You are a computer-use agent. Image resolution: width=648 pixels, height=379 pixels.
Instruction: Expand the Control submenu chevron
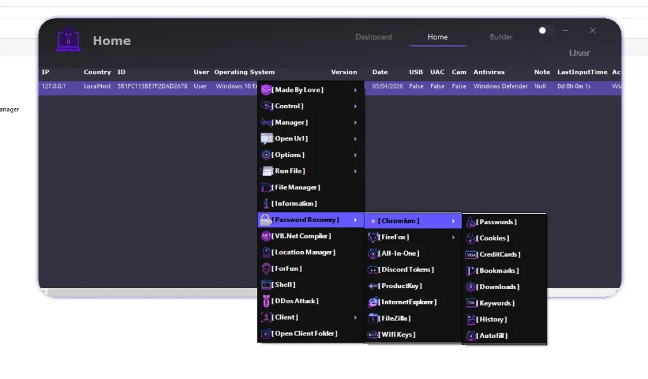point(356,106)
